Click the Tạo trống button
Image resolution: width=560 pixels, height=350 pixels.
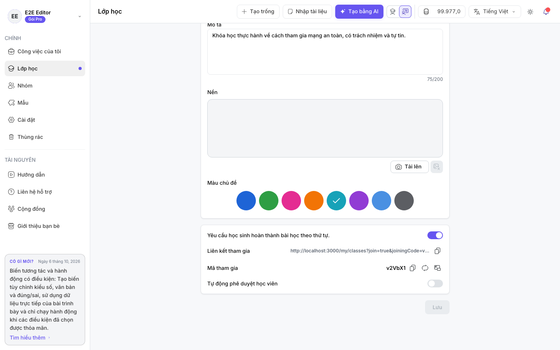coord(258,12)
